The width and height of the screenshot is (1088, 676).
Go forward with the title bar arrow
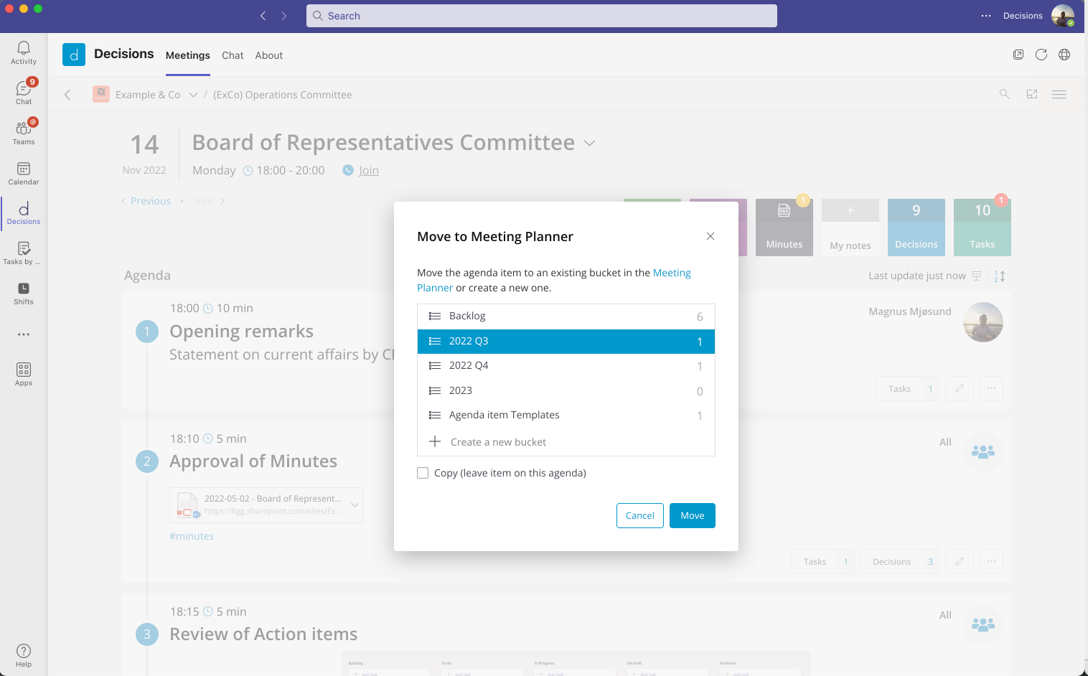click(284, 16)
